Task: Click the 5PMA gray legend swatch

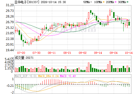Action: click(x=91, y=2)
